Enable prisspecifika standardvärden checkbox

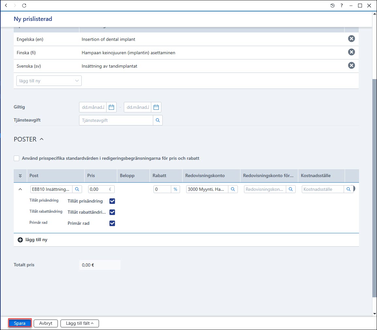click(x=17, y=158)
